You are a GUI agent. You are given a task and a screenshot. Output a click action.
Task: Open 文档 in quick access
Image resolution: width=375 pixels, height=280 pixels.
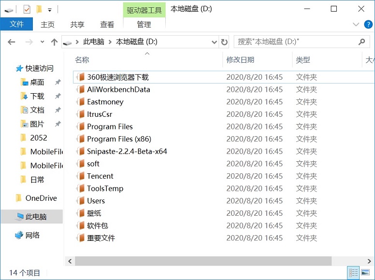[x=32, y=110]
